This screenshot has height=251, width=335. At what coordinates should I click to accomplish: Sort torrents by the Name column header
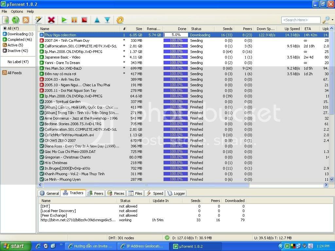pos(79,29)
